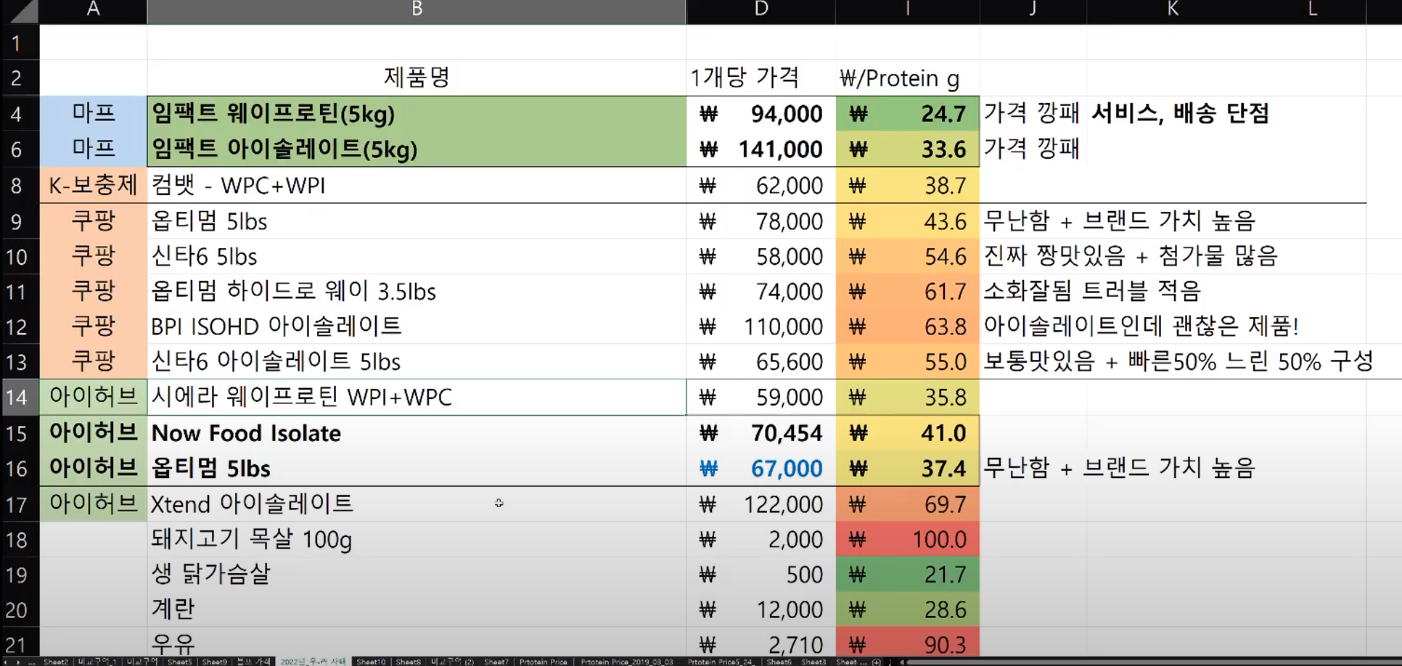The image size is (1402, 666).
Task: Click the 아이솔레이트인데 괜찮은 제품! note
Action: 1141,326
